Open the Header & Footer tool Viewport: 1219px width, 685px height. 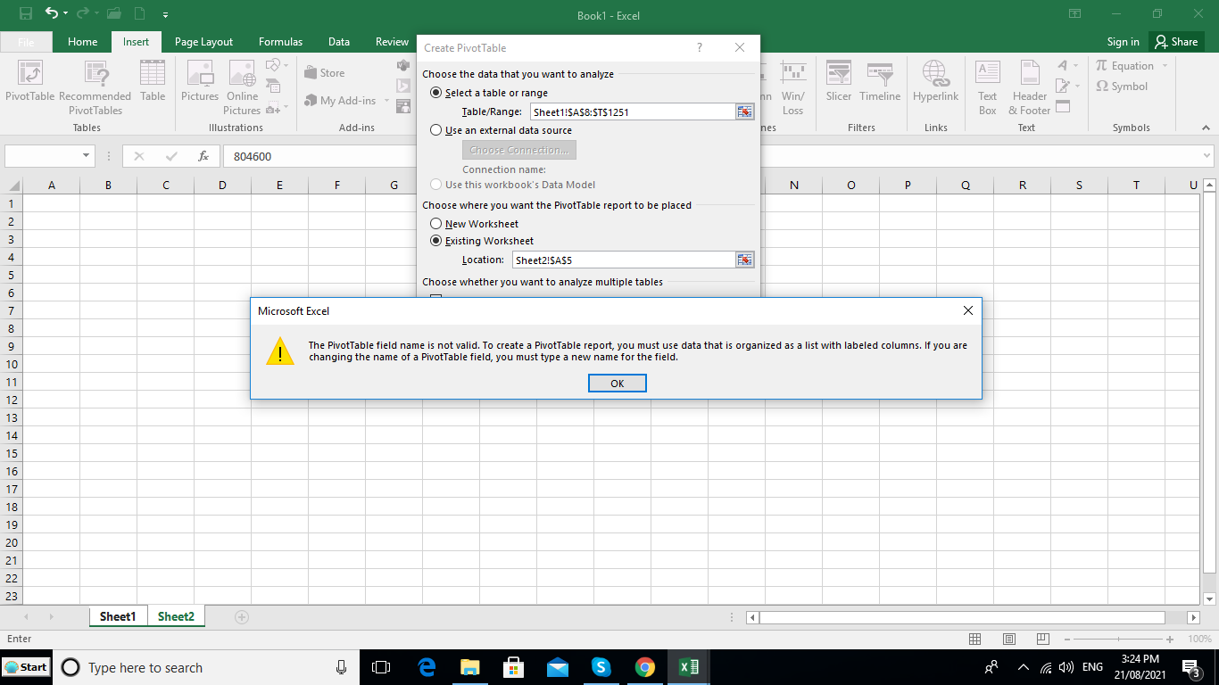(x=1030, y=87)
